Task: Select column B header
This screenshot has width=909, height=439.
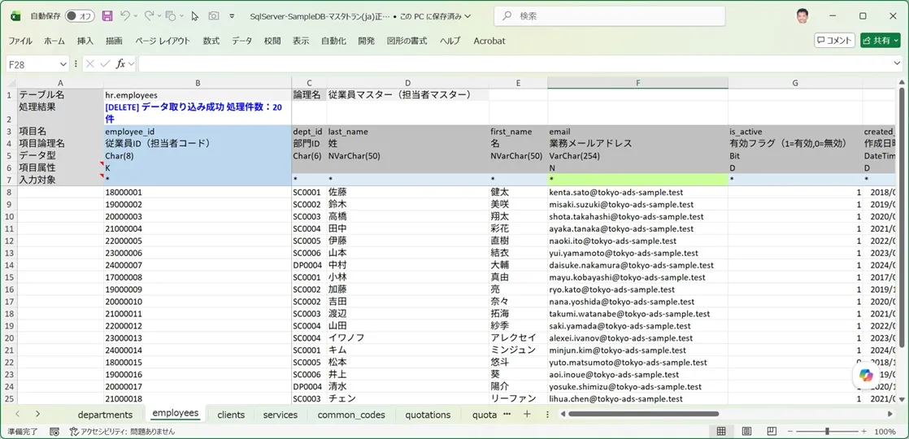Action: [x=198, y=83]
